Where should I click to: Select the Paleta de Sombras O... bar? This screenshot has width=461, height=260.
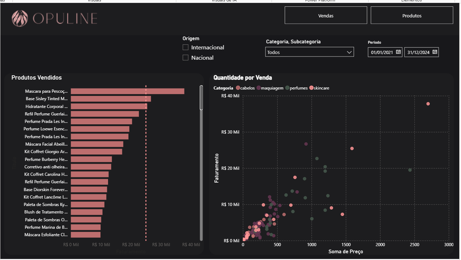[x=86, y=220]
